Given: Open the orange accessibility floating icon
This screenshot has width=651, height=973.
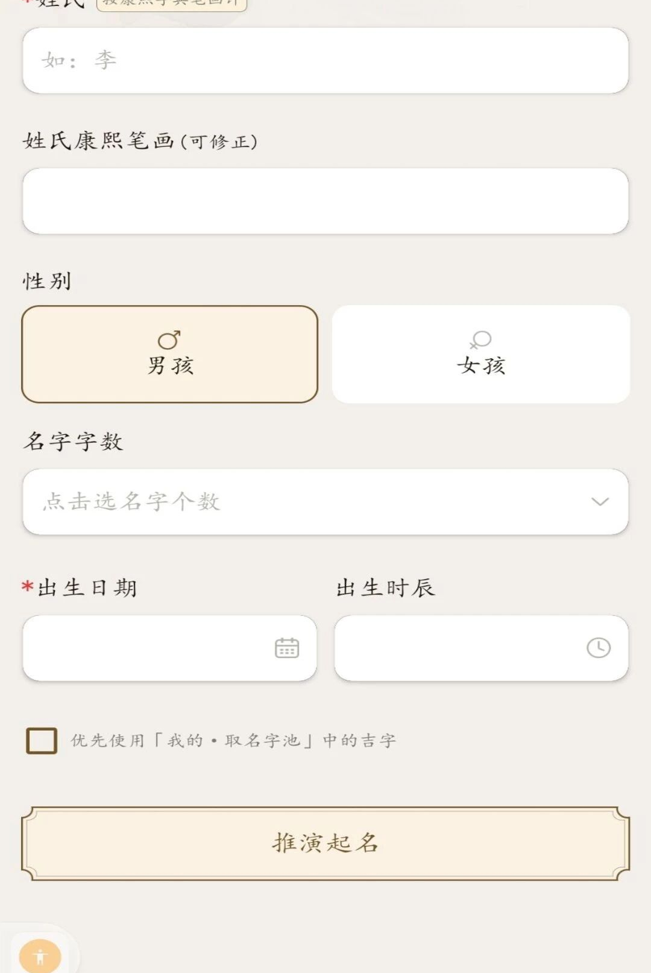Looking at the screenshot, I should point(40,956).
